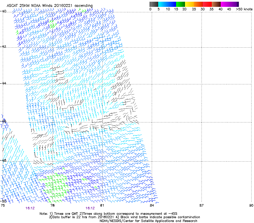Click the '>50 knots' legend label
The width and height of the screenshot is (254, 223).
[x=244, y=9]
